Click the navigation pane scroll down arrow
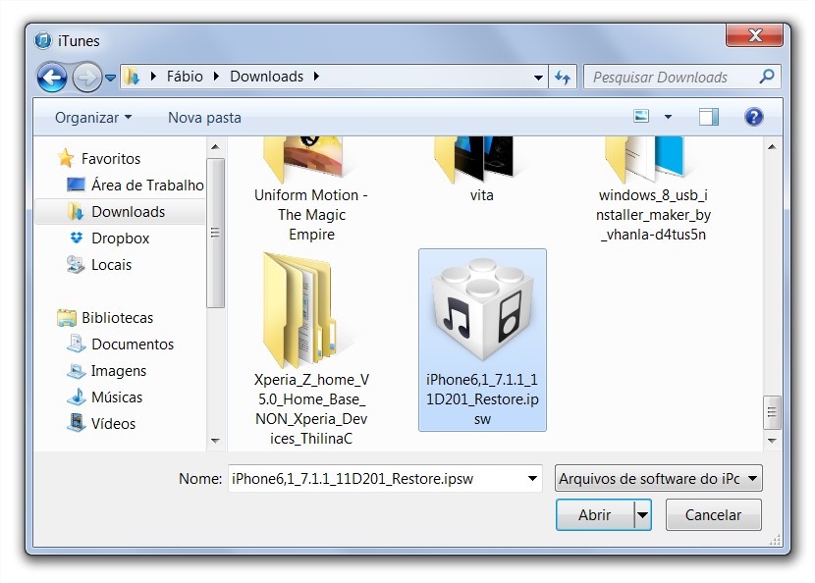The width and height of the screenshot is (815, 583). (215, 441)
